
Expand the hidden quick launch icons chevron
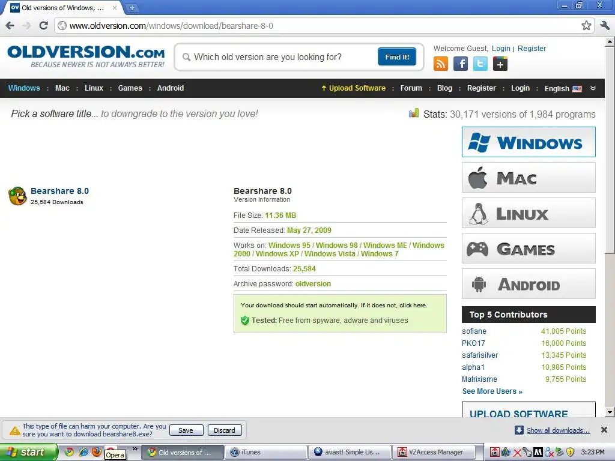coord(135,449)
